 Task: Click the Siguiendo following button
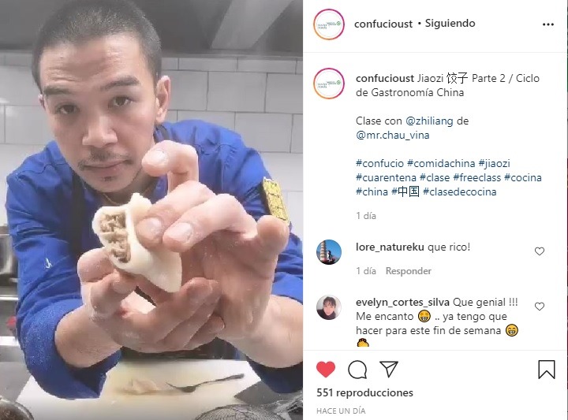(x=450, y=24)
